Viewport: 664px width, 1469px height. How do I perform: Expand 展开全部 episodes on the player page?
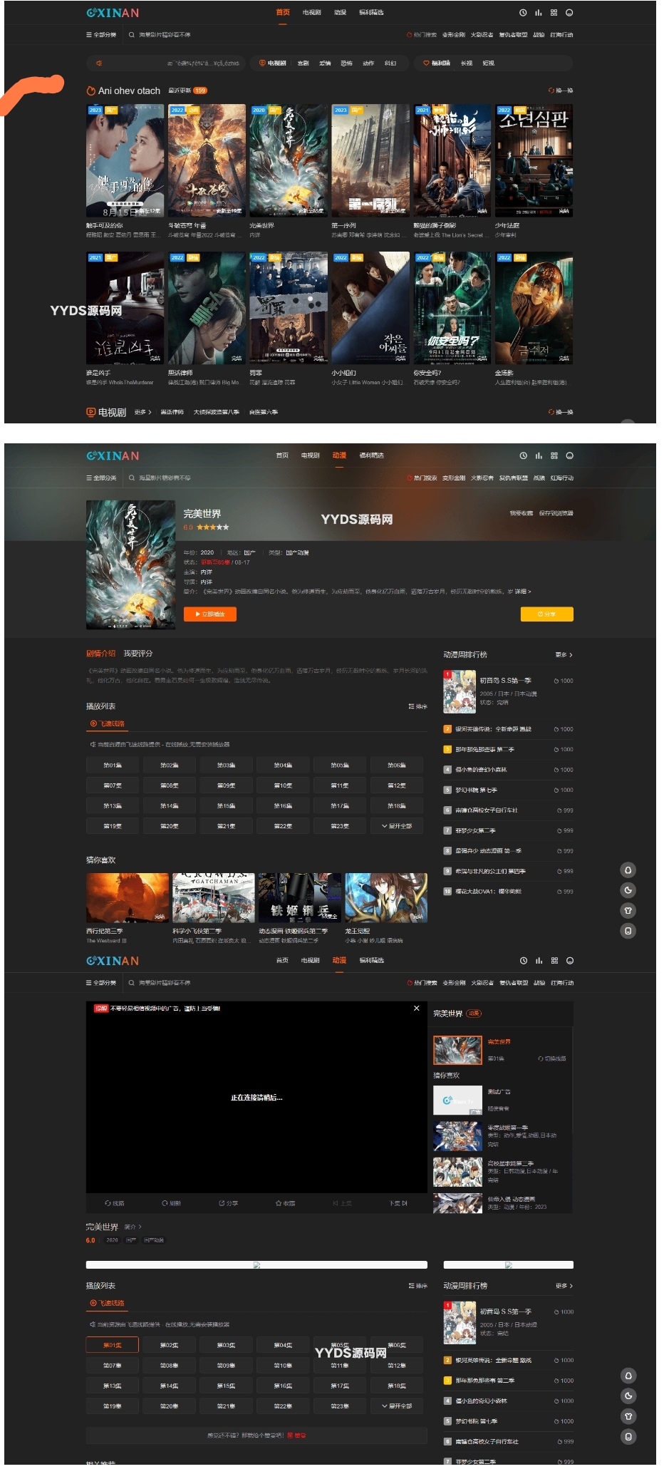[x=397, y=1406]
